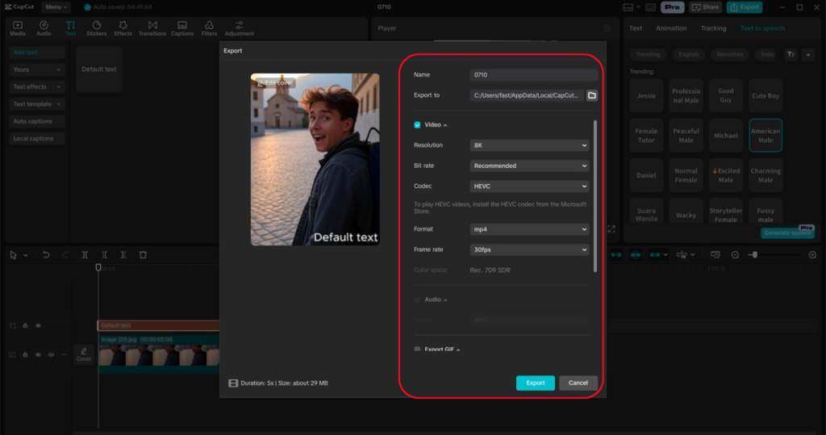The image size is (826, 435).
Task: Toggle visibility eye of text track
Action: (x=38, y=325)
